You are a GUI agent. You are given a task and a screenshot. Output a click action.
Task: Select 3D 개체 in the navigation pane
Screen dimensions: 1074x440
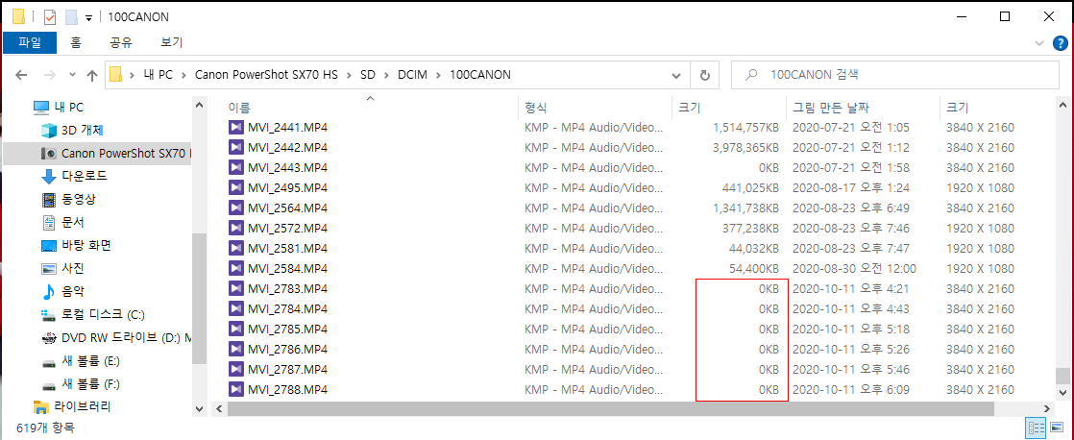83,131
